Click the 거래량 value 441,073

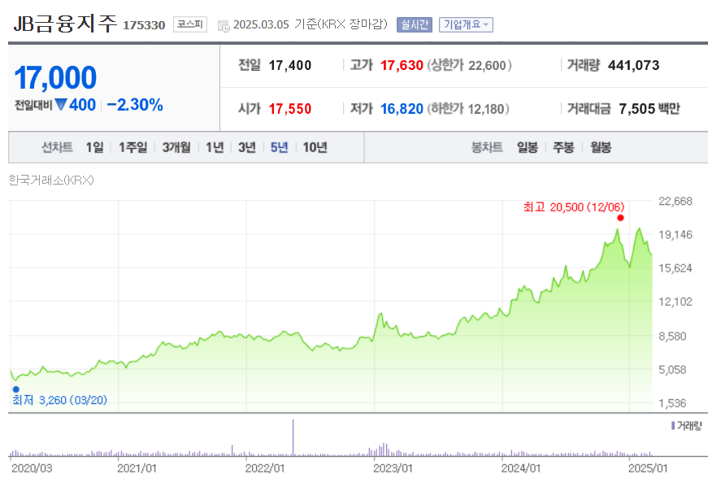point(633,66)
